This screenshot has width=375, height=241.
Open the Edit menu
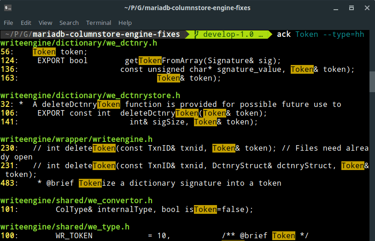(x=26, y=23)
